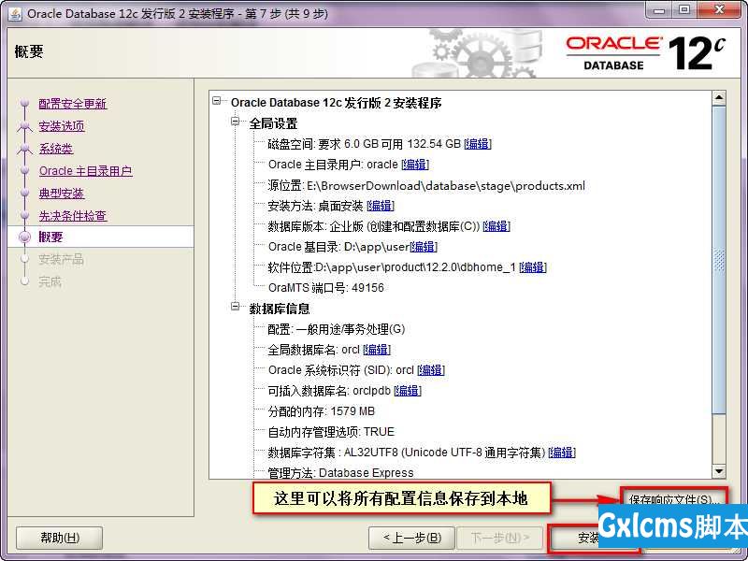Click the summary scrollbar down arrow

click(719, 471)
